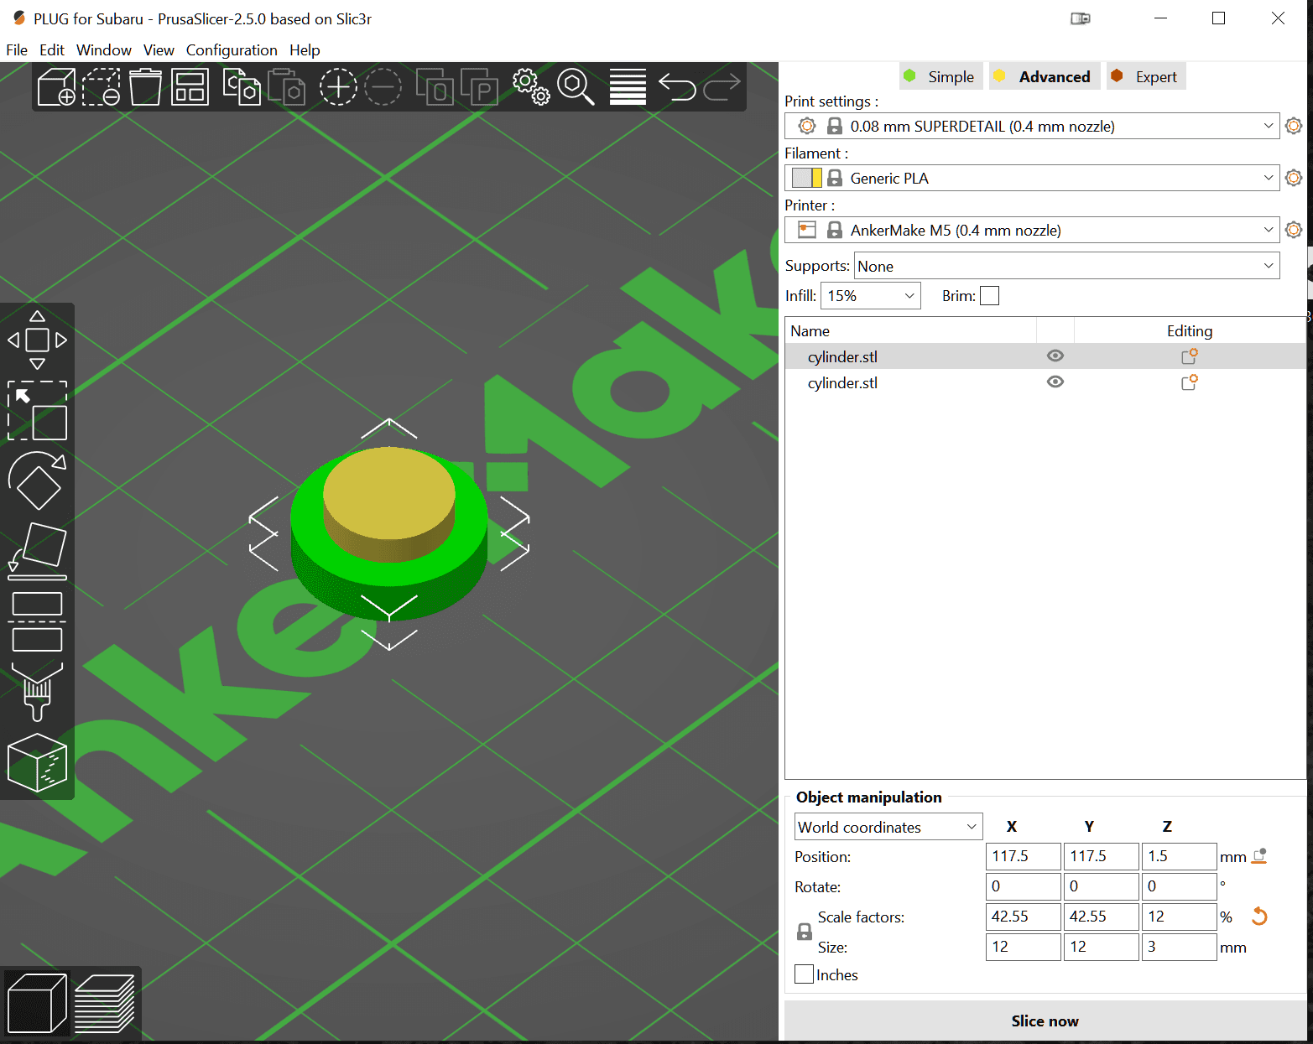Click the Scale factors X field
The height and width of the screenshot is (1044, 1313).
pos(1024,917)
